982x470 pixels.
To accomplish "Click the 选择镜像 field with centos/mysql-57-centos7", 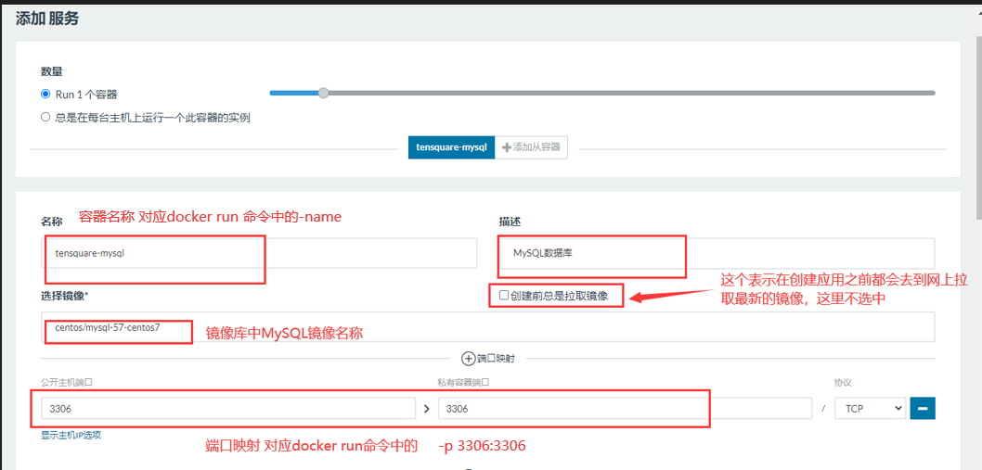I will (x=488, y=326).
